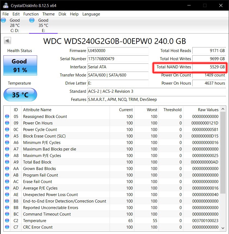This screenshot has width=229, height=234.
Task: Click the Good 91 % health status button
Action: point(20,66)
